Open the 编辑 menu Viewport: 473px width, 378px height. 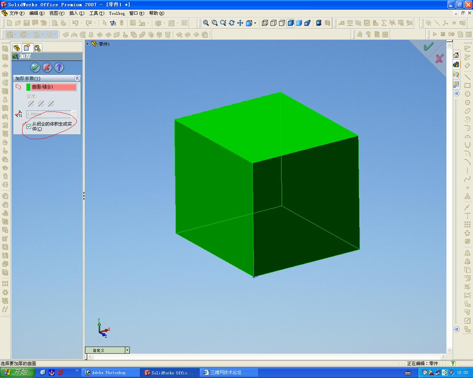[x=37, y=13]
